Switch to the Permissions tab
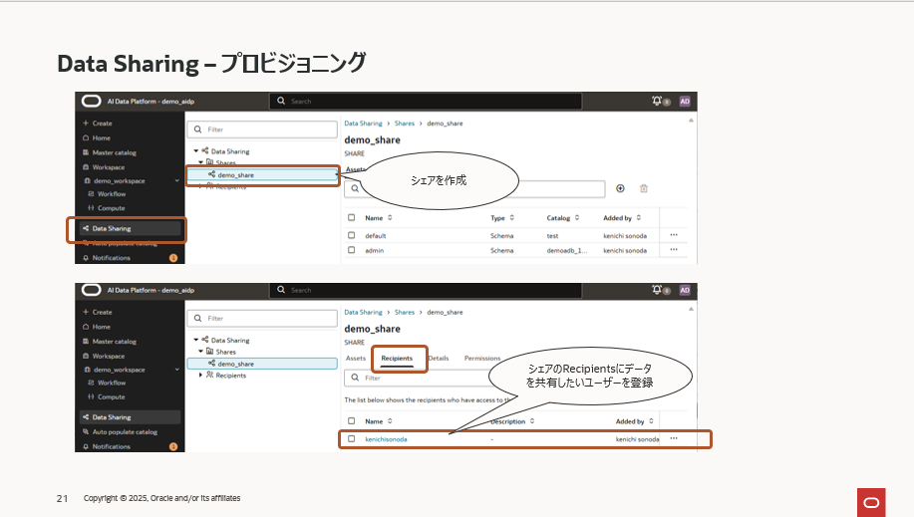The image size is (914, 517). [x=482, y=359]
